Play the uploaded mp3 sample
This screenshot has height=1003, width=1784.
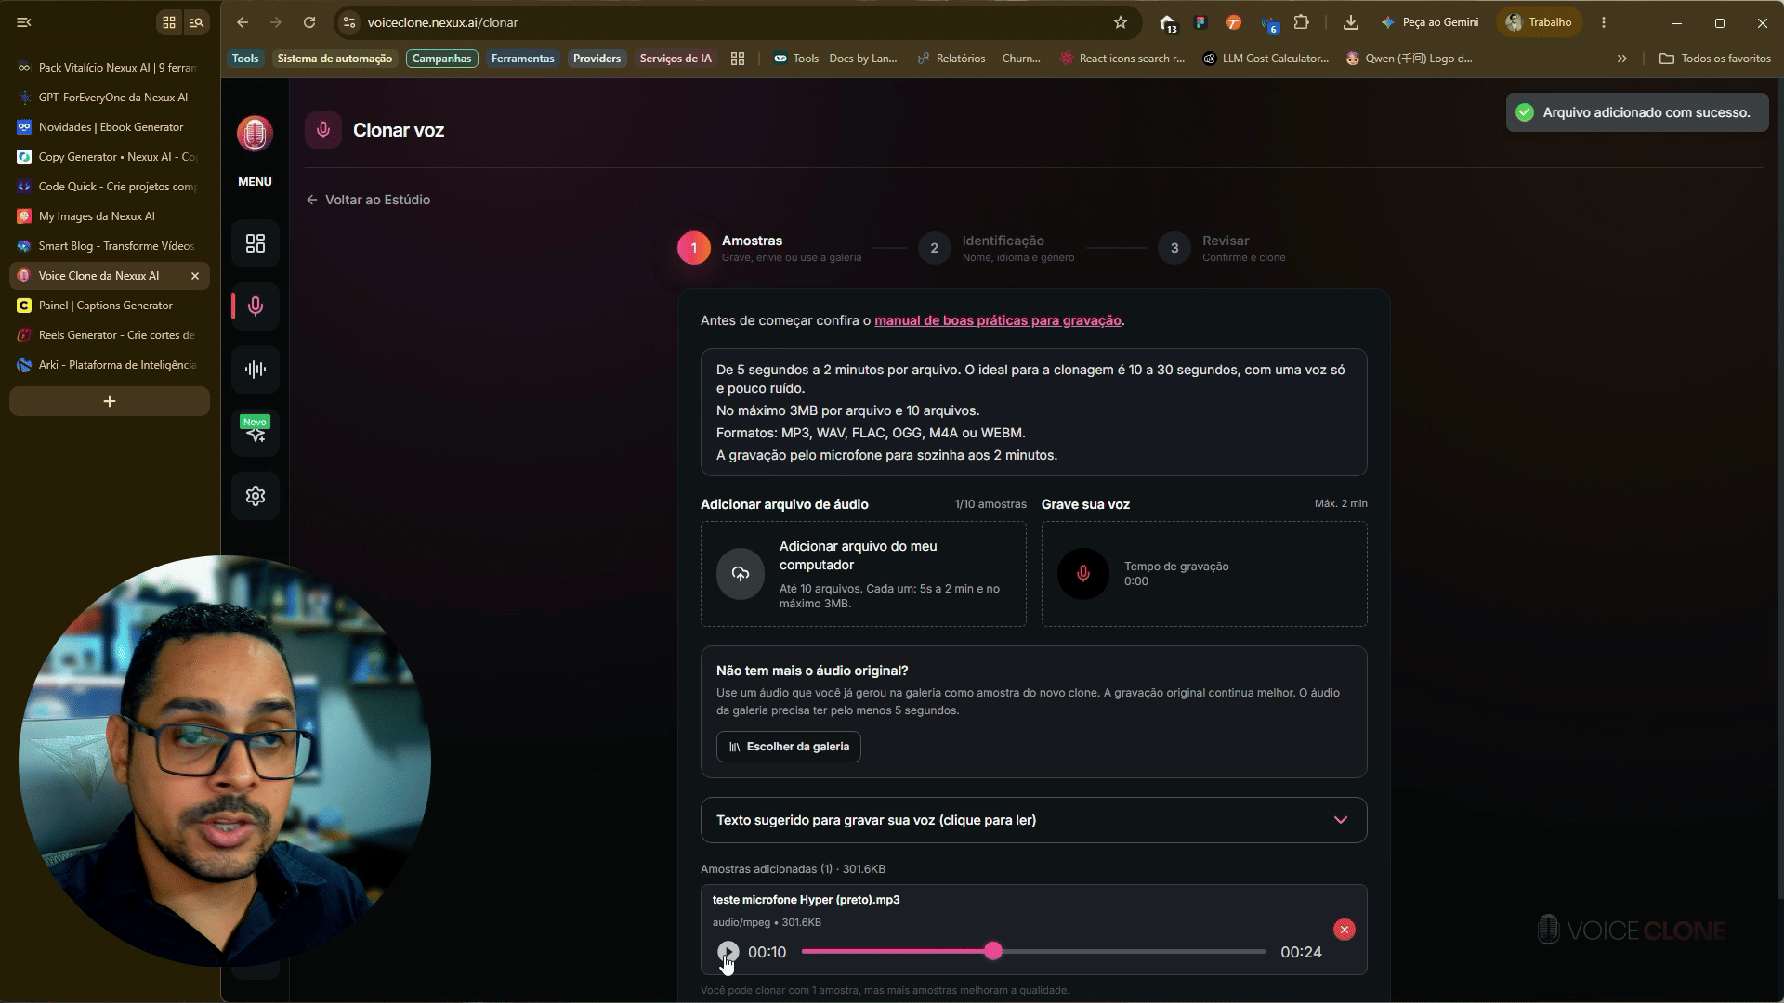[728, 952]
